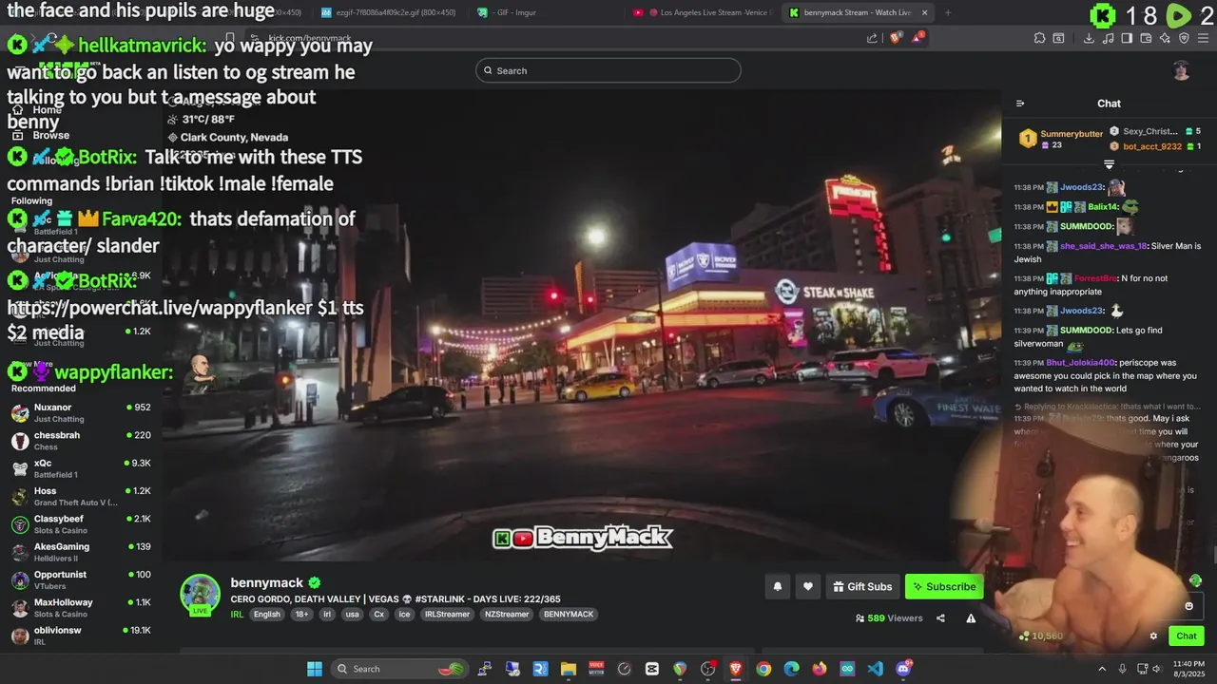
Task: Open Microsoft Edge from the taskbar
Action: (x=791, y=669)
